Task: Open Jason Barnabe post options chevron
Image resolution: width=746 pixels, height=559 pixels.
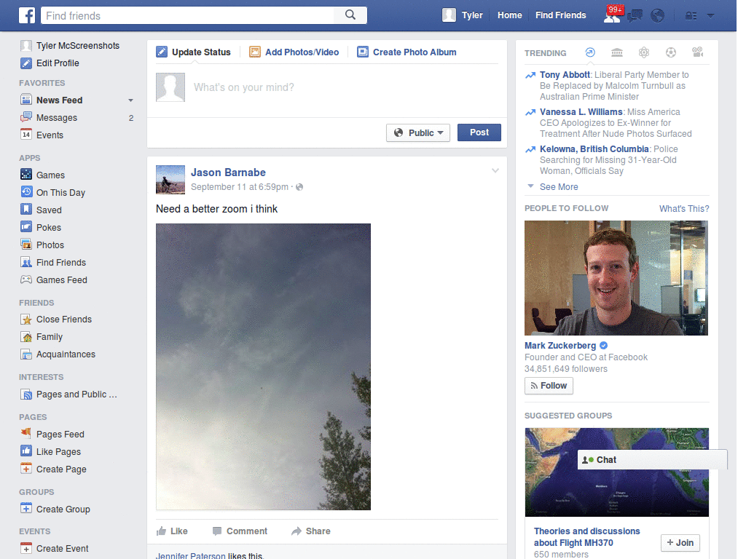Action: pos(495,170)
